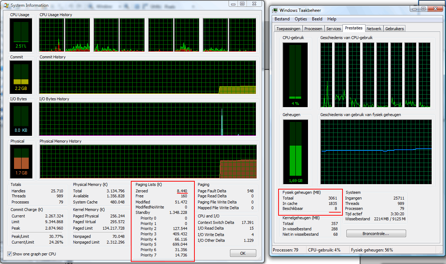The width and height of the screenshot is (446, 264).
Task: Click the Tijd actief value 3:30:20
Action: pyautogui.click(x=397, y=213)
